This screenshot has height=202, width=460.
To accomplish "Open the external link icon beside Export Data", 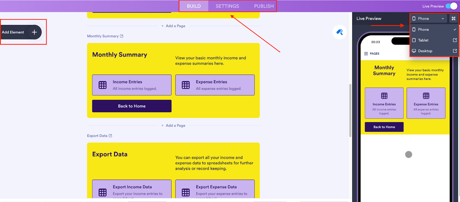I will (110, 136).
